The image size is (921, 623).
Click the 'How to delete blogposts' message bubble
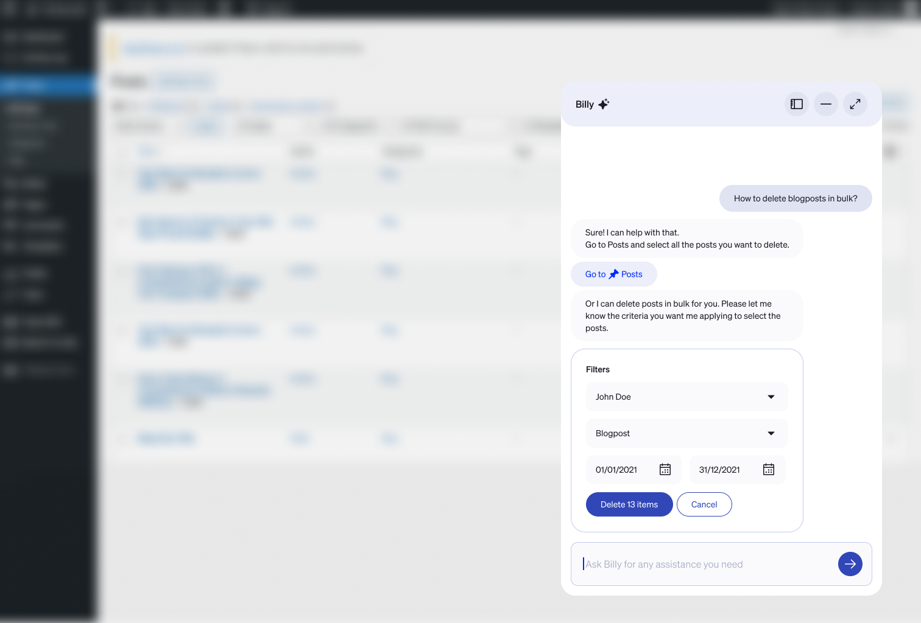pos(796,198)
